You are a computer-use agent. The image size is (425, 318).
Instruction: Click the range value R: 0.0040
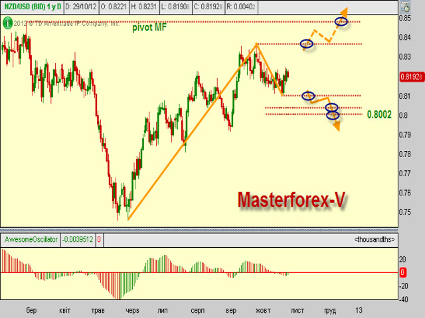click(242, 7)
